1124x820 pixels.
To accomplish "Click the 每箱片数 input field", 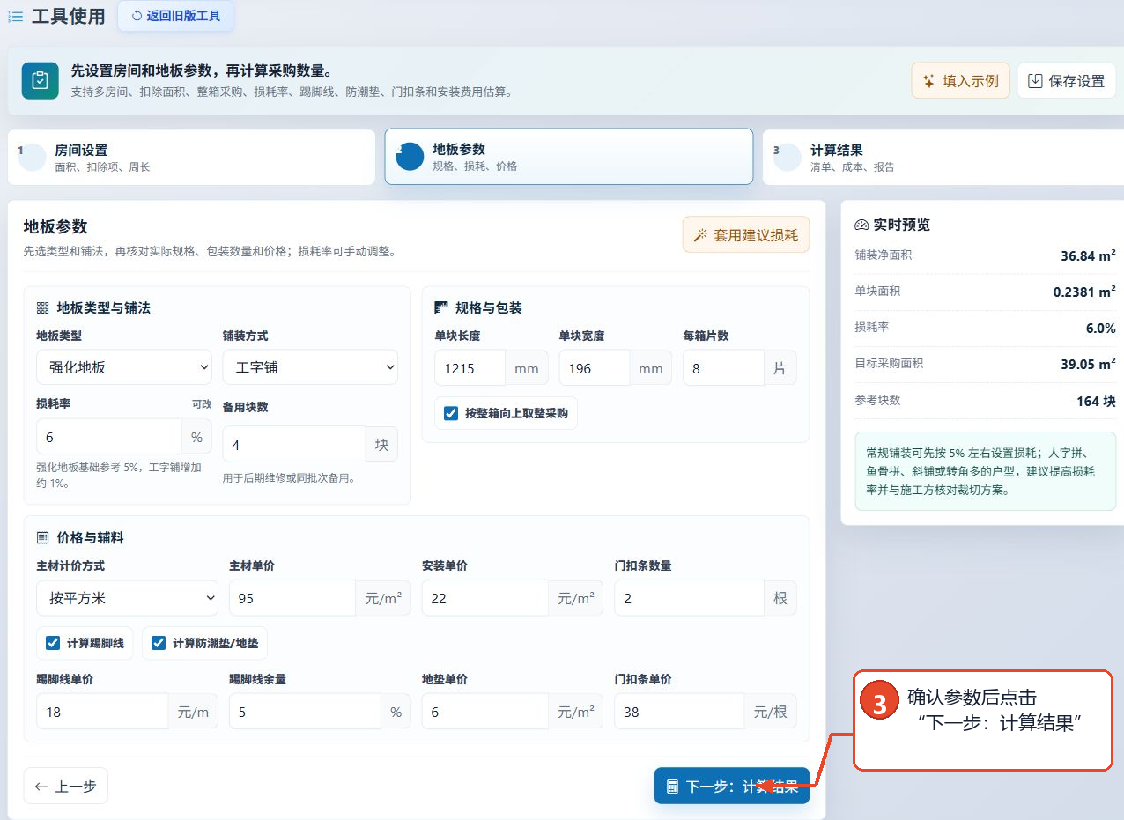I will click(x=722, y=368).
